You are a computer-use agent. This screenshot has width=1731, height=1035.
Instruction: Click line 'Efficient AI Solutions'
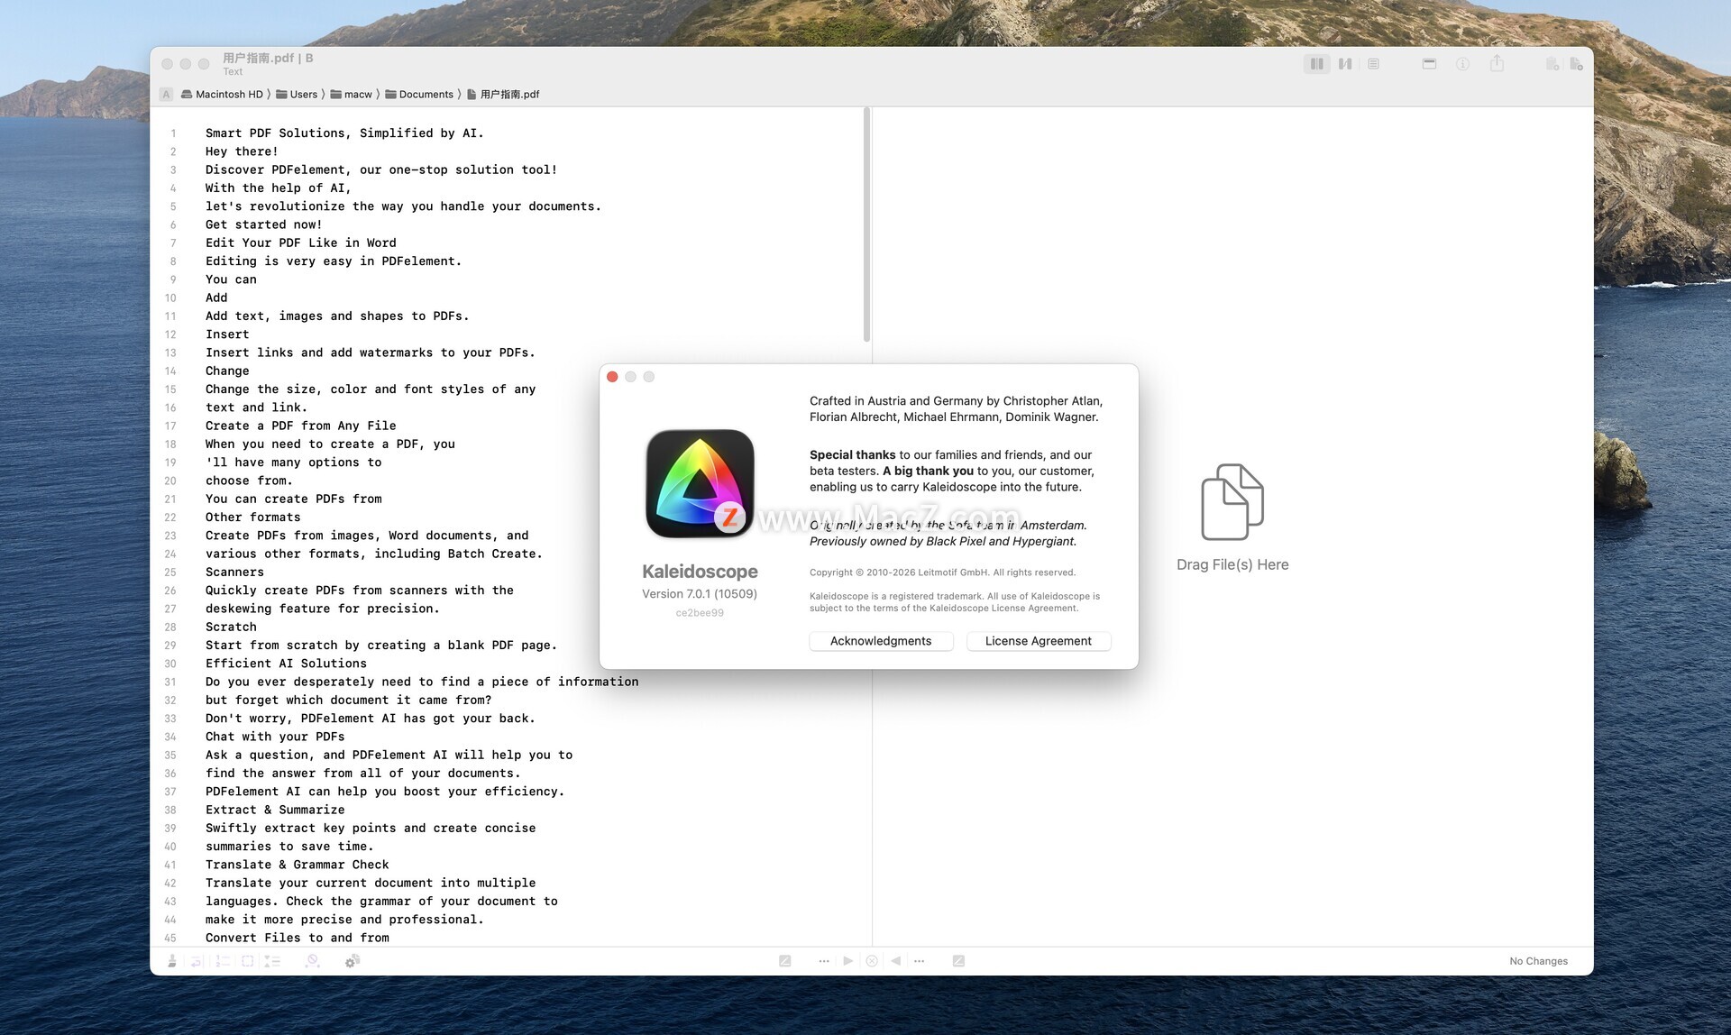coord(286,664)
